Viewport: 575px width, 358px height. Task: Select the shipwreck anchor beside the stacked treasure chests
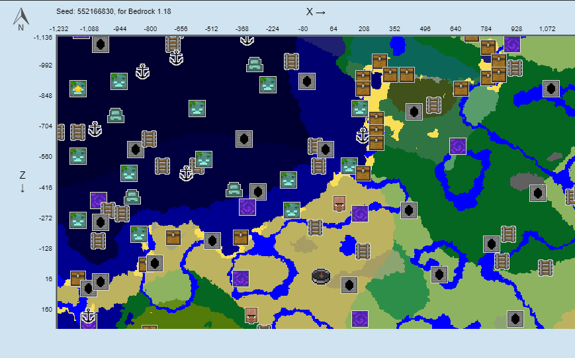pos(363,136)
